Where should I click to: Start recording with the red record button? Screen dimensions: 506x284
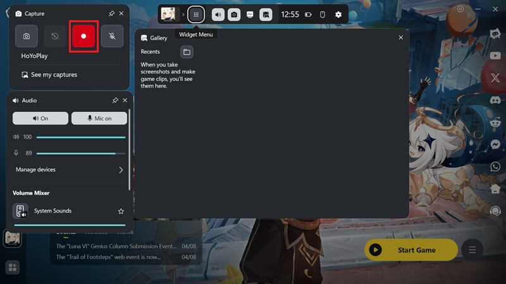83,36
